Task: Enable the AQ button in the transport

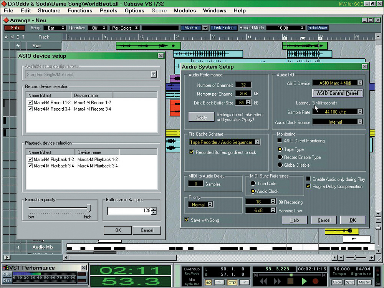Action: tap(209, 283)
